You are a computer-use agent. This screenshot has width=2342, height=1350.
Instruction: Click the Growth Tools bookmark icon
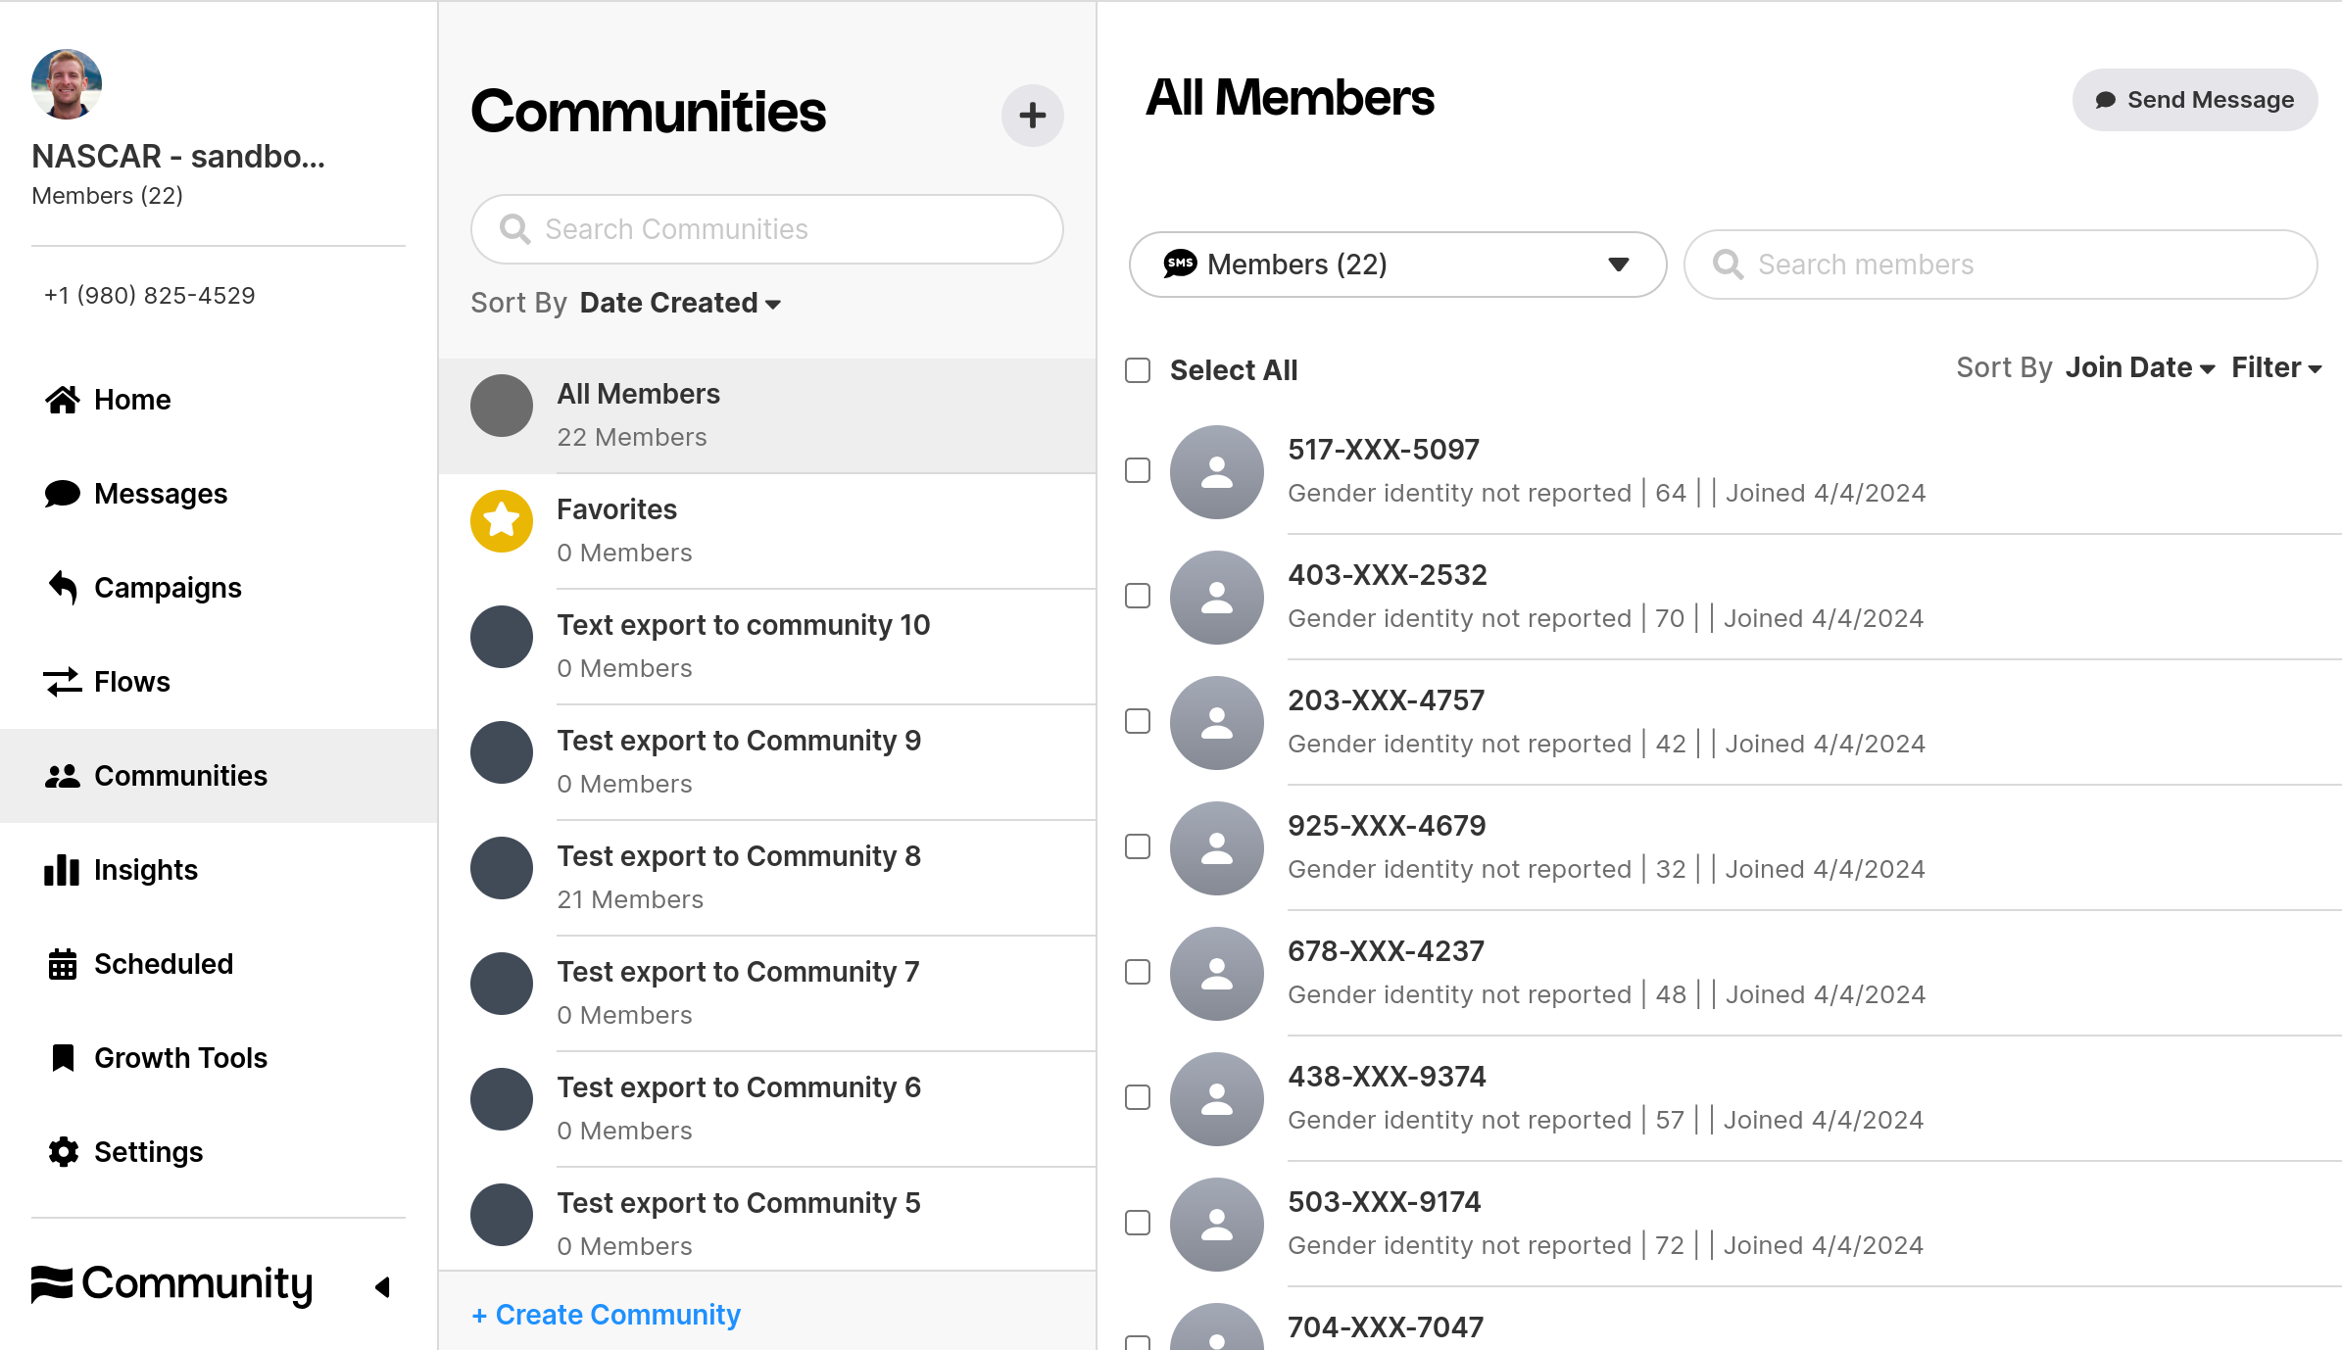63,1058
